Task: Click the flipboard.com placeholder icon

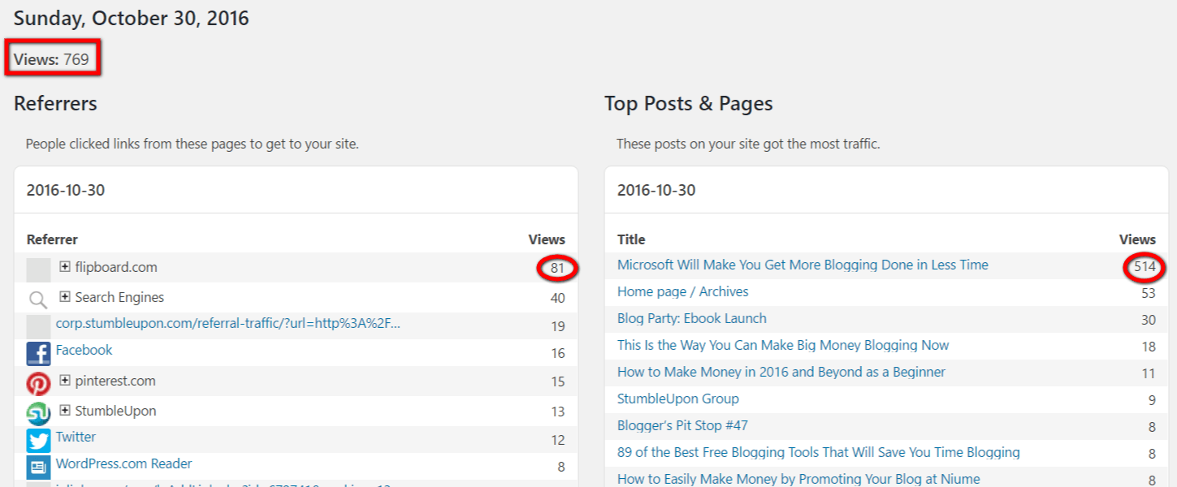Action: 38,270
